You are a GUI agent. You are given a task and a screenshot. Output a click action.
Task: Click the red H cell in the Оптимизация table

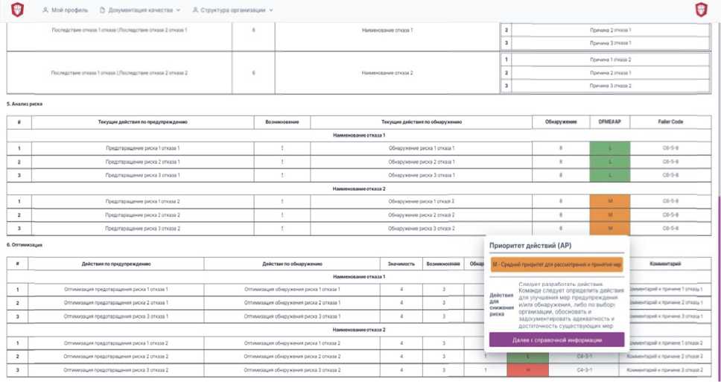(x=527, y=369)
